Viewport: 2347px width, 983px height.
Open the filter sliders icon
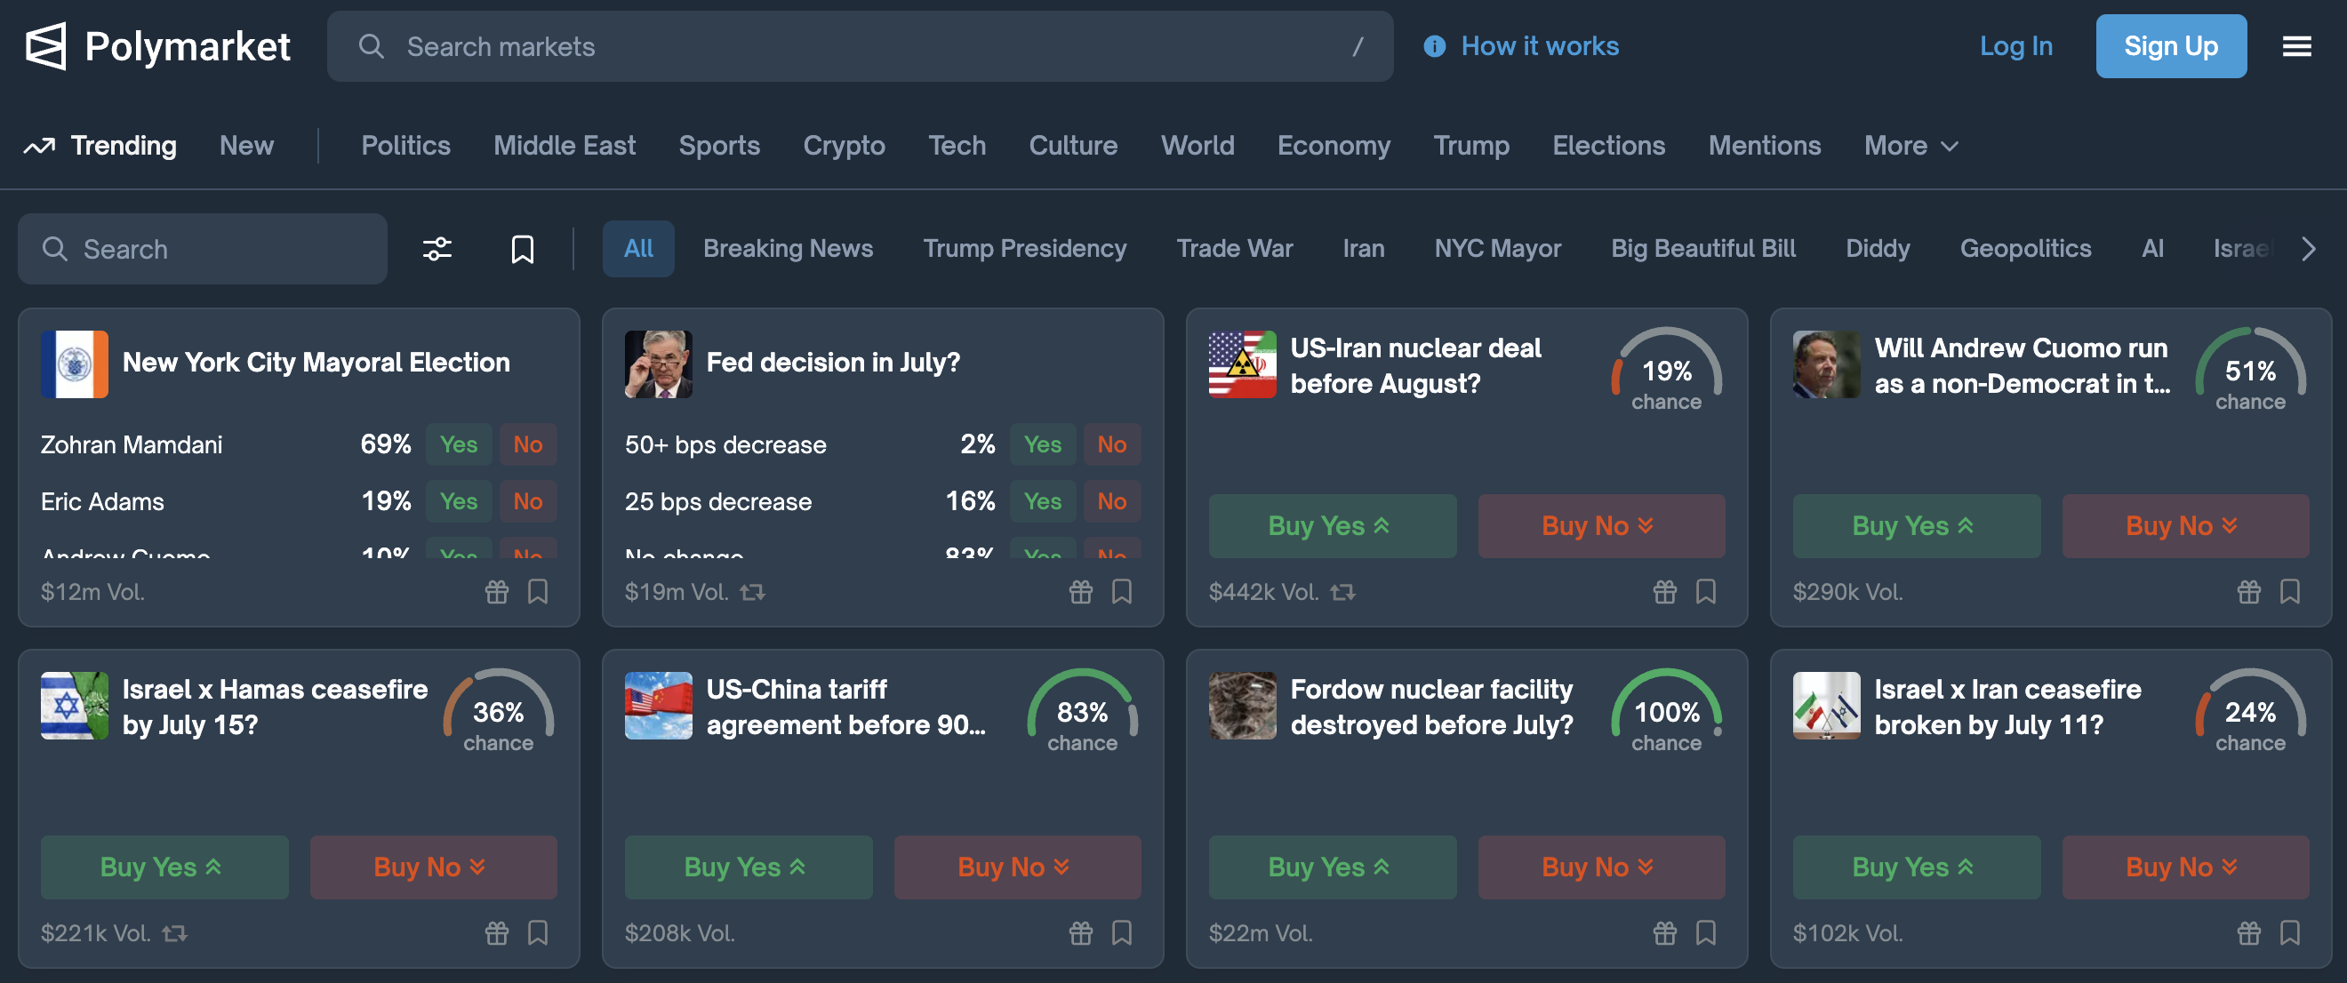pyautogui.click(x=437, y=249)
